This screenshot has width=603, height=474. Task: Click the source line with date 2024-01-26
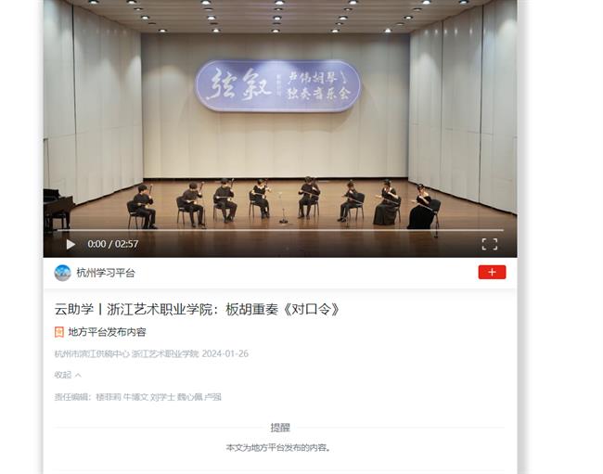pyautogui.click(x=151, y=353)
